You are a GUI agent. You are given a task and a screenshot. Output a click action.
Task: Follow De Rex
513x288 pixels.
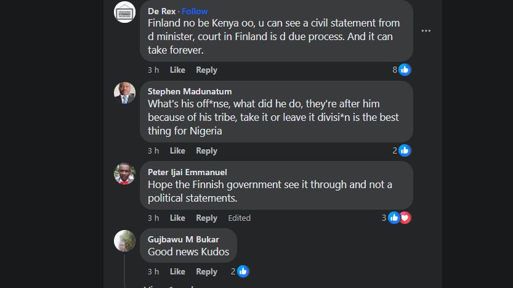(x=195, y=11)
